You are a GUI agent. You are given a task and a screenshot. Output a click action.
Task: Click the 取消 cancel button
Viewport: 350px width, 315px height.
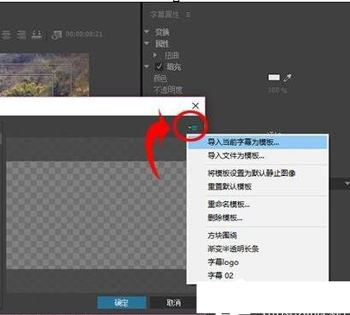(173, 303)
